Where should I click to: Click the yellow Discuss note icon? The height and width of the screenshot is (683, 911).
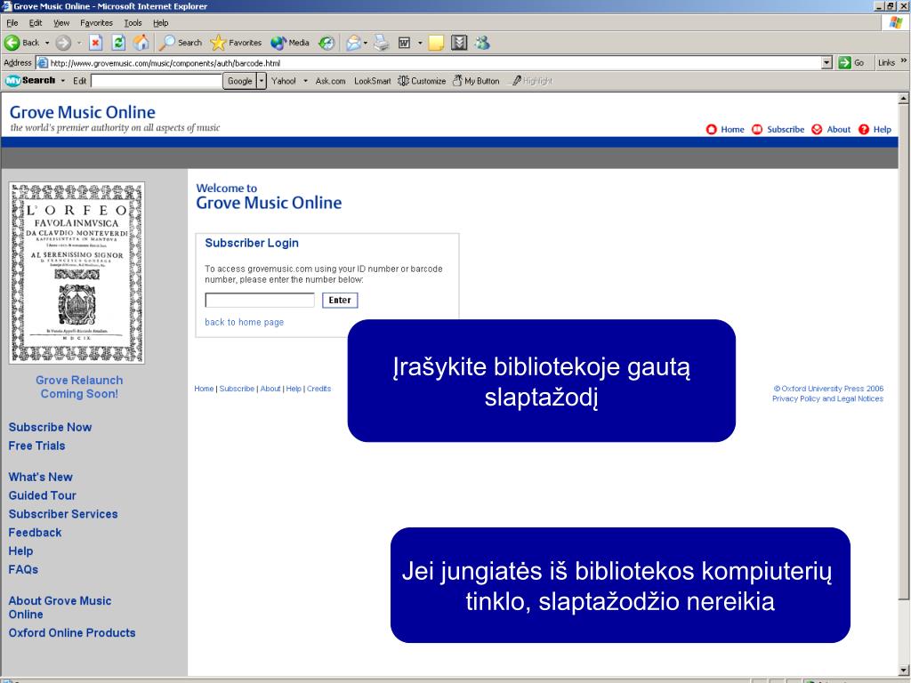(436, 43)
